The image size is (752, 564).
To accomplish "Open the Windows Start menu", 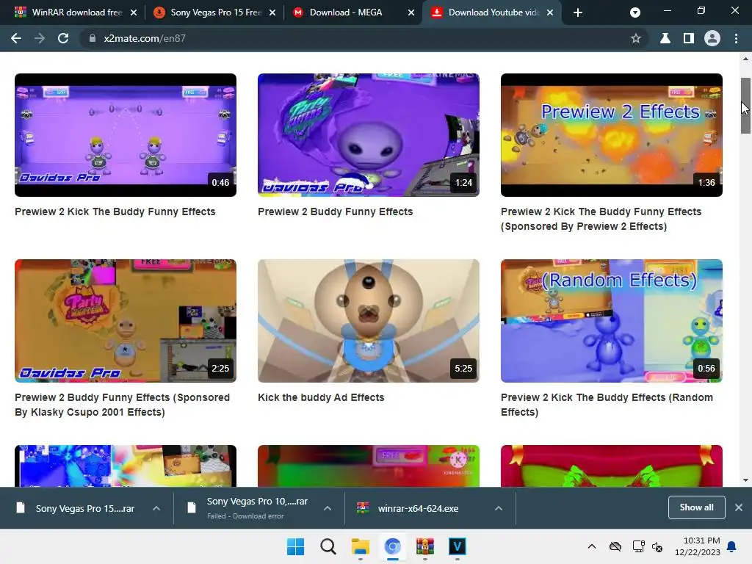I will coord(295,546).
